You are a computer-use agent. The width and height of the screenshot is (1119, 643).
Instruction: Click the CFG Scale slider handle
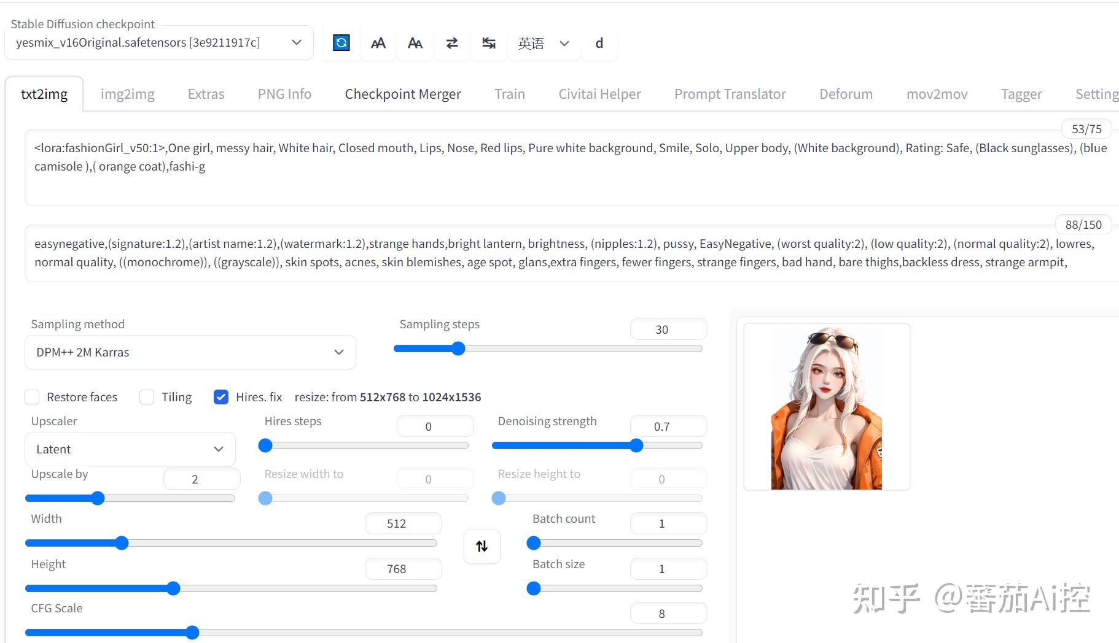(x=192, y=633)
